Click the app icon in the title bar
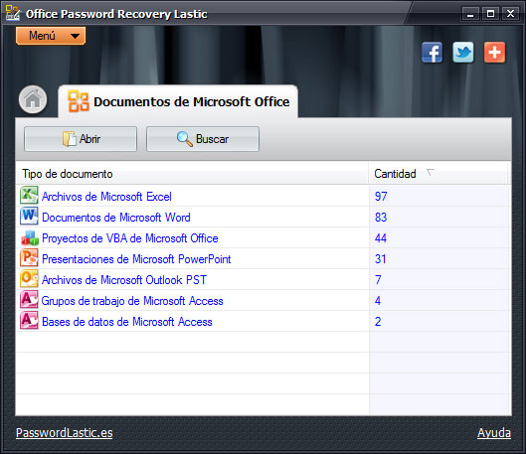 13,13
